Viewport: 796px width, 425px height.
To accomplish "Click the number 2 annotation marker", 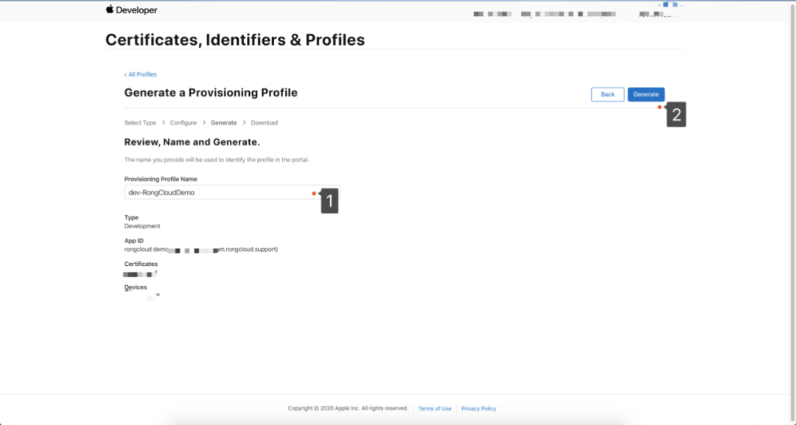I will [677, 115].
